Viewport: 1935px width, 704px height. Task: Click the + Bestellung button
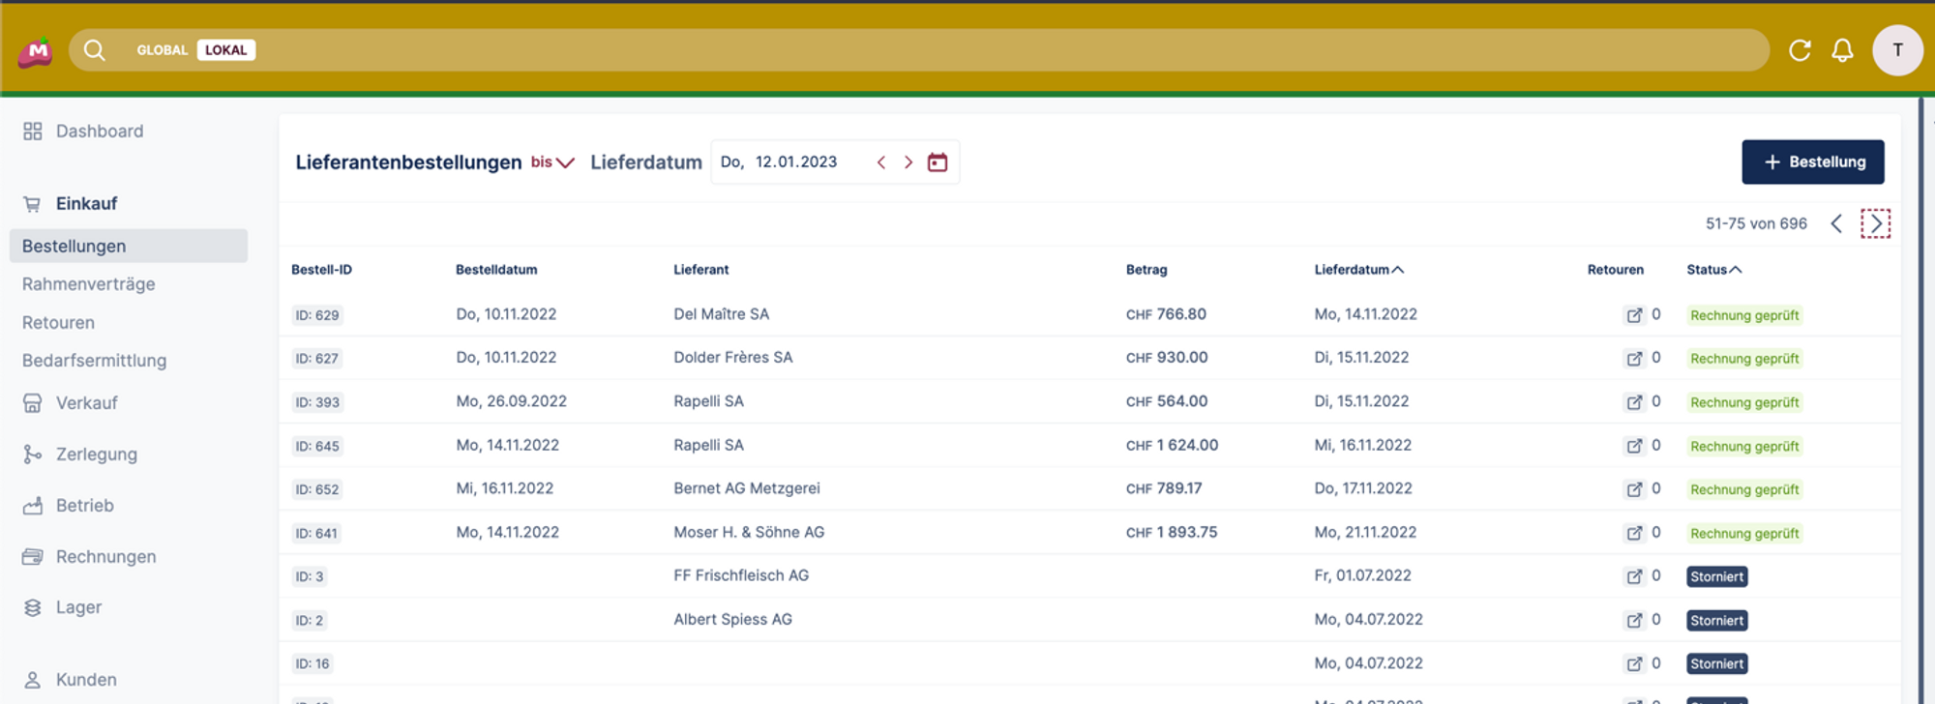(x=1812, y=162)
